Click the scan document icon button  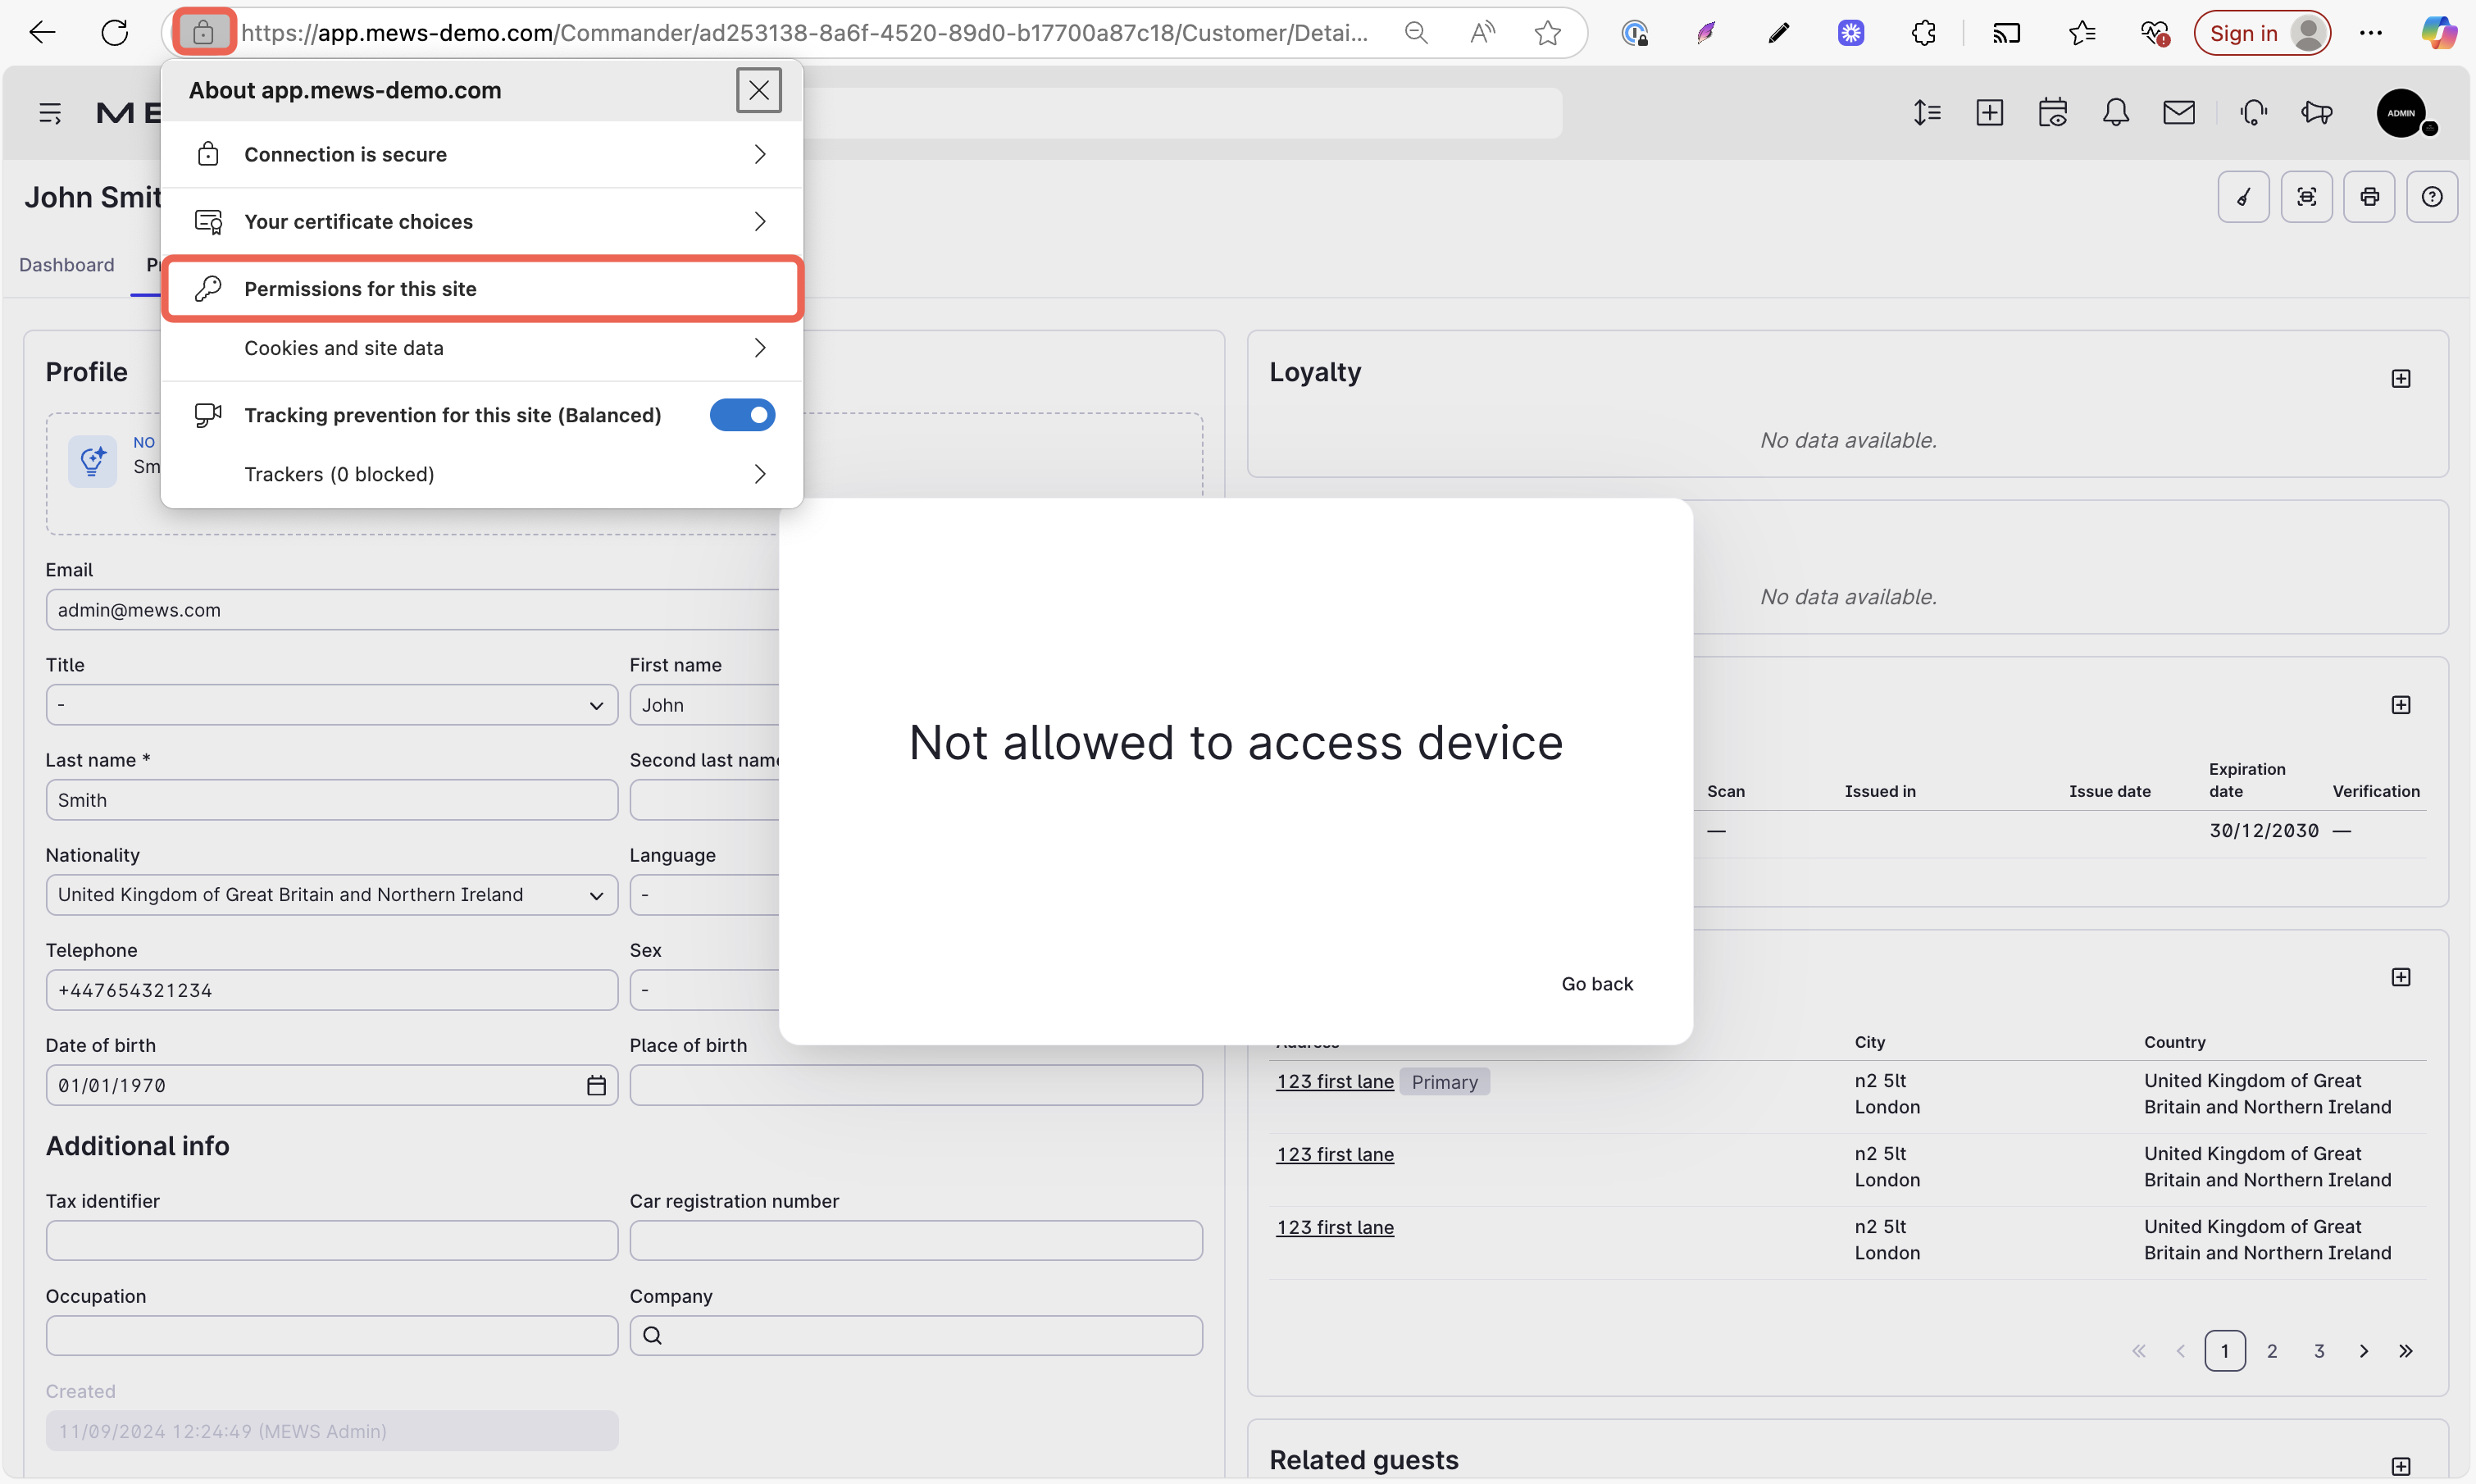tap(2306, 197)
